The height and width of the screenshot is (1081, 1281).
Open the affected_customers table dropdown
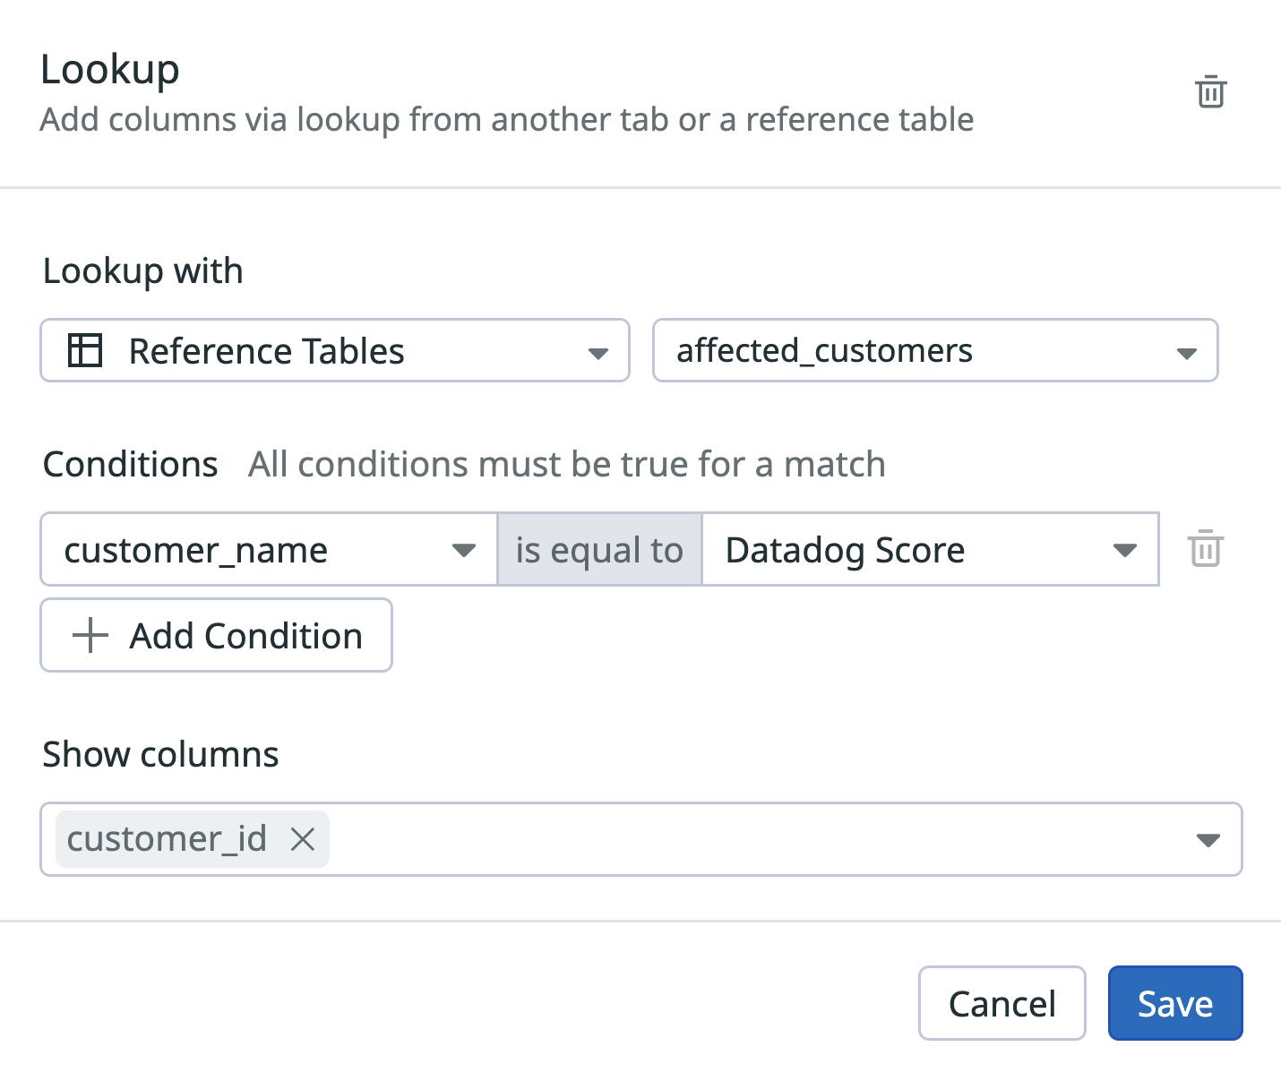pos(935,351)
